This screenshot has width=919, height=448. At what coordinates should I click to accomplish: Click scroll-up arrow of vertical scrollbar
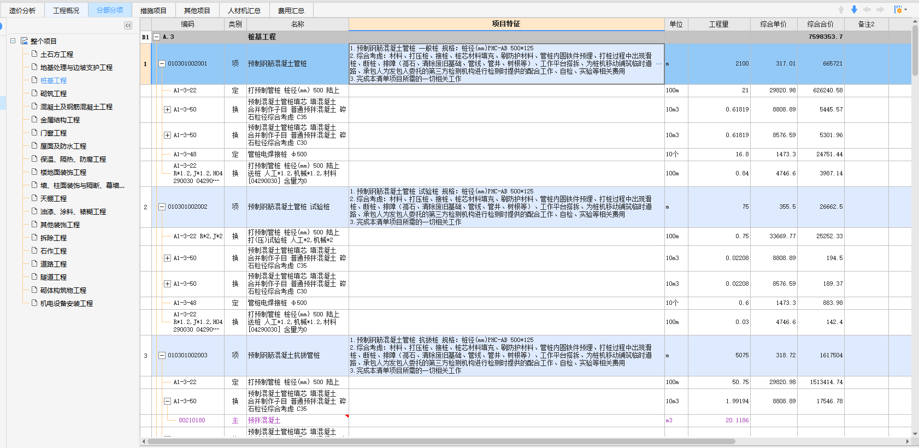click(915, 21)
